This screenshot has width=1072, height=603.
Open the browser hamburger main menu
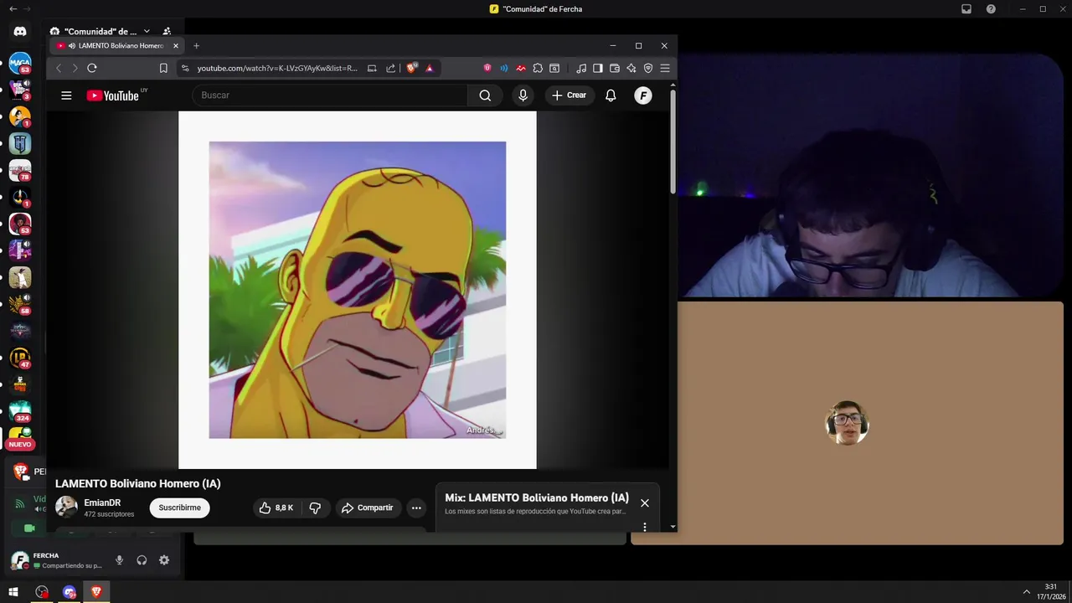point(665,68)
